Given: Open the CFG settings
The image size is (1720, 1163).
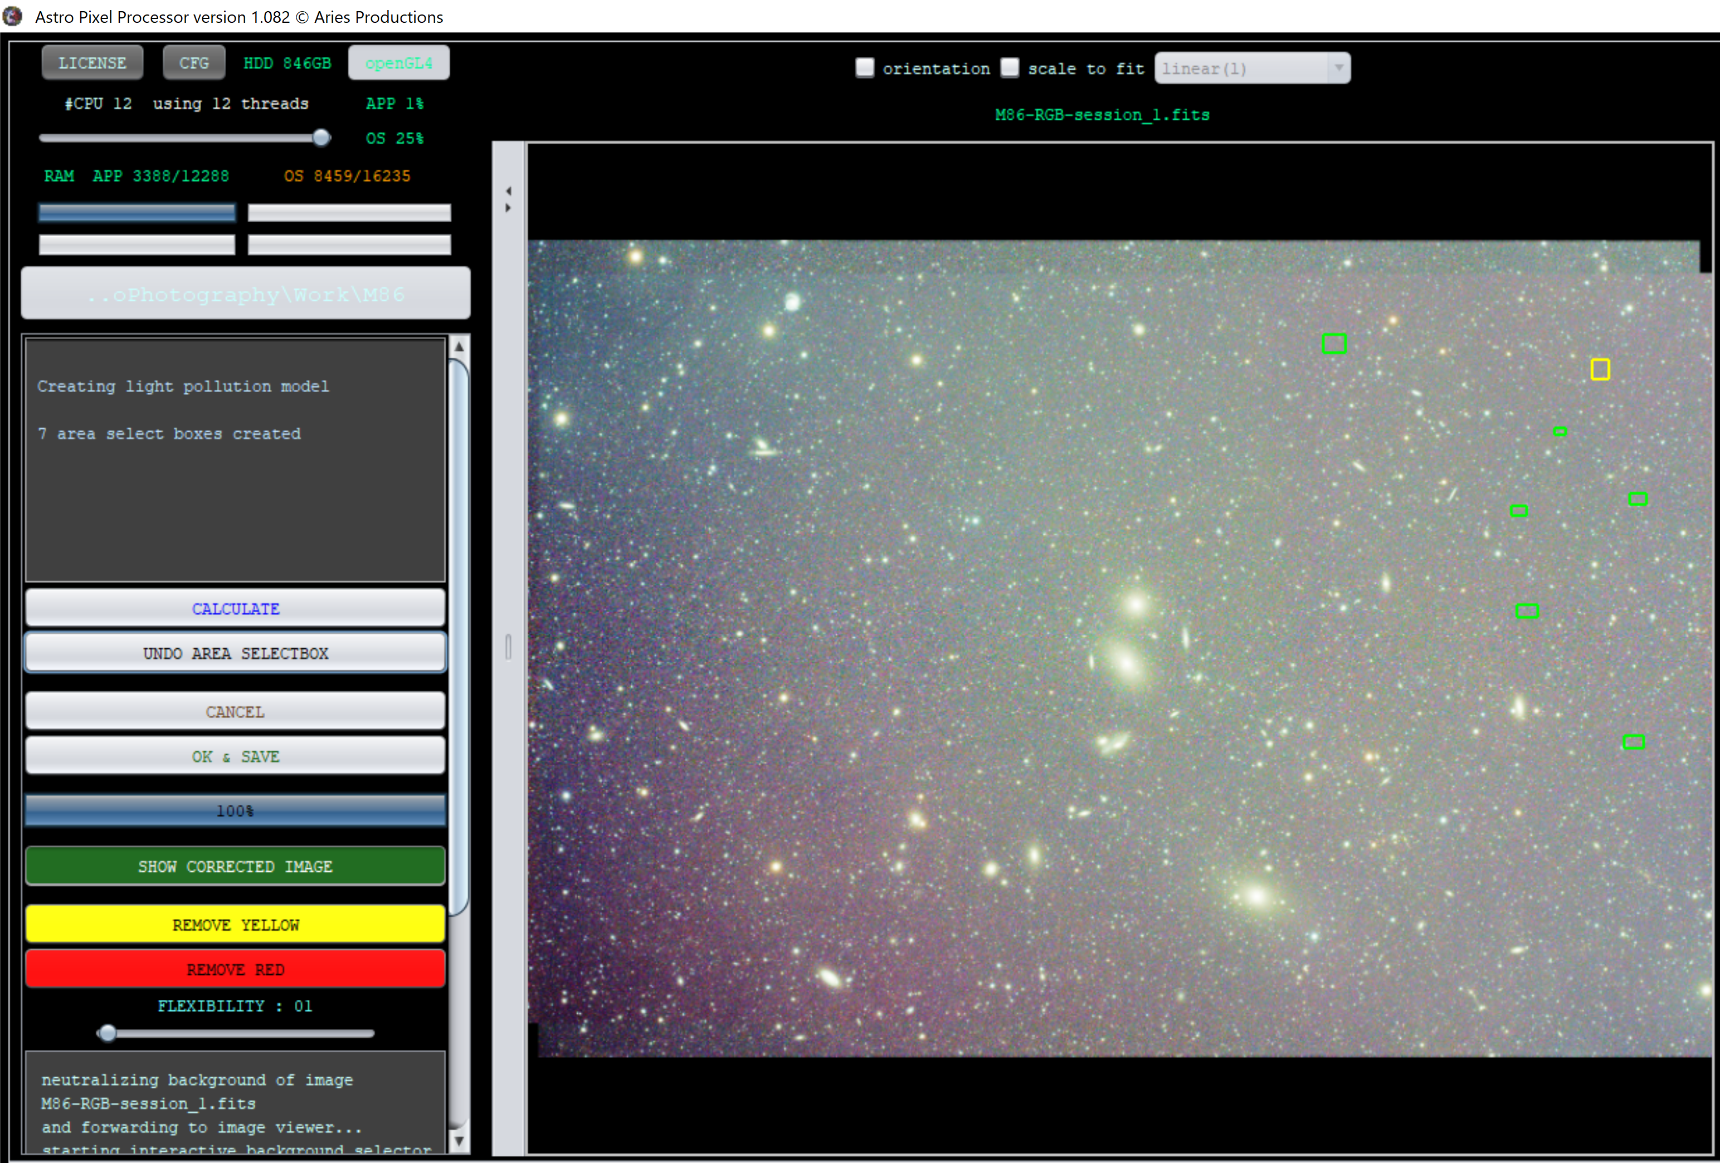Looking at the screenshot, I should (x=194, y=63).
